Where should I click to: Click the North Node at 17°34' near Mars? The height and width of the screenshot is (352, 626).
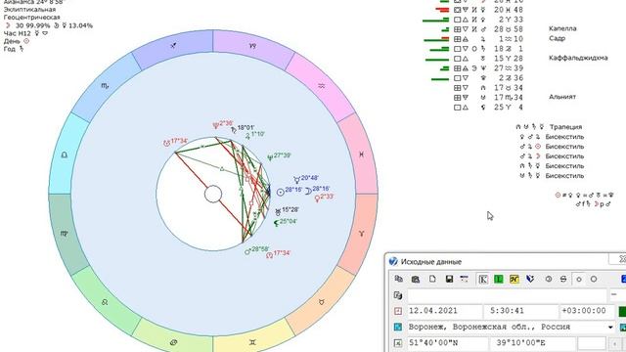click(x=270, y=254)
